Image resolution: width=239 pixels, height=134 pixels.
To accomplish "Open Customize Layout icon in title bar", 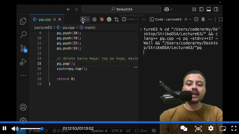I will pos(194,9).
